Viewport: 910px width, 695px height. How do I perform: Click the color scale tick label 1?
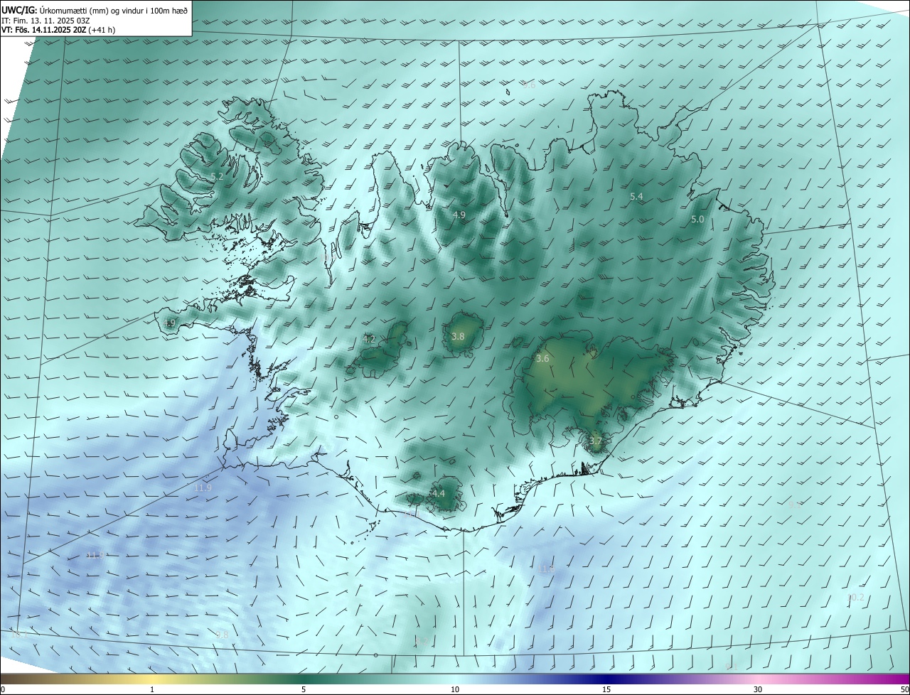point(152,689)
